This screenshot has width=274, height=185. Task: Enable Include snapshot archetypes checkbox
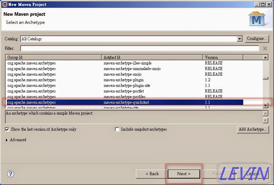point(117,130)
